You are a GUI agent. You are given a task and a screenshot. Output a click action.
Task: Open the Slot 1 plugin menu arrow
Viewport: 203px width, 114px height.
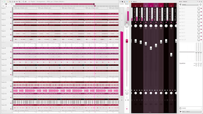click(x=180, y=8)
